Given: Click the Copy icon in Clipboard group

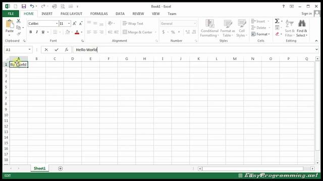Looking at the screenshot, I should [19, 28].
